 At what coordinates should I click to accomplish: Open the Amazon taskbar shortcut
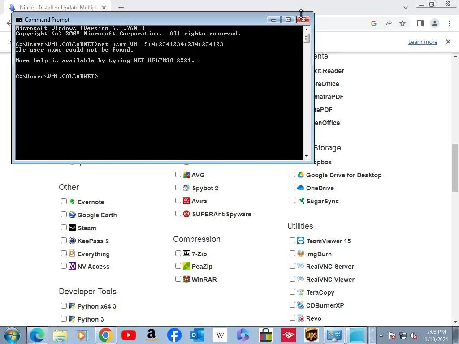coord(152,335)
